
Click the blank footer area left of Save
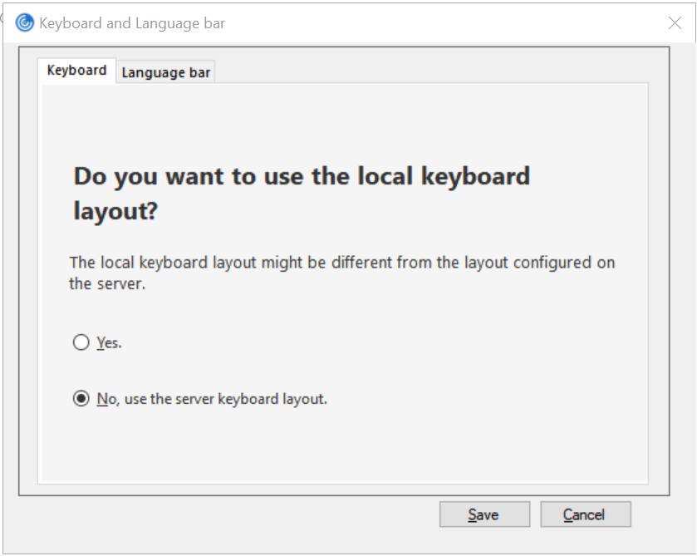pyautogui.click(x=224, y=514)
